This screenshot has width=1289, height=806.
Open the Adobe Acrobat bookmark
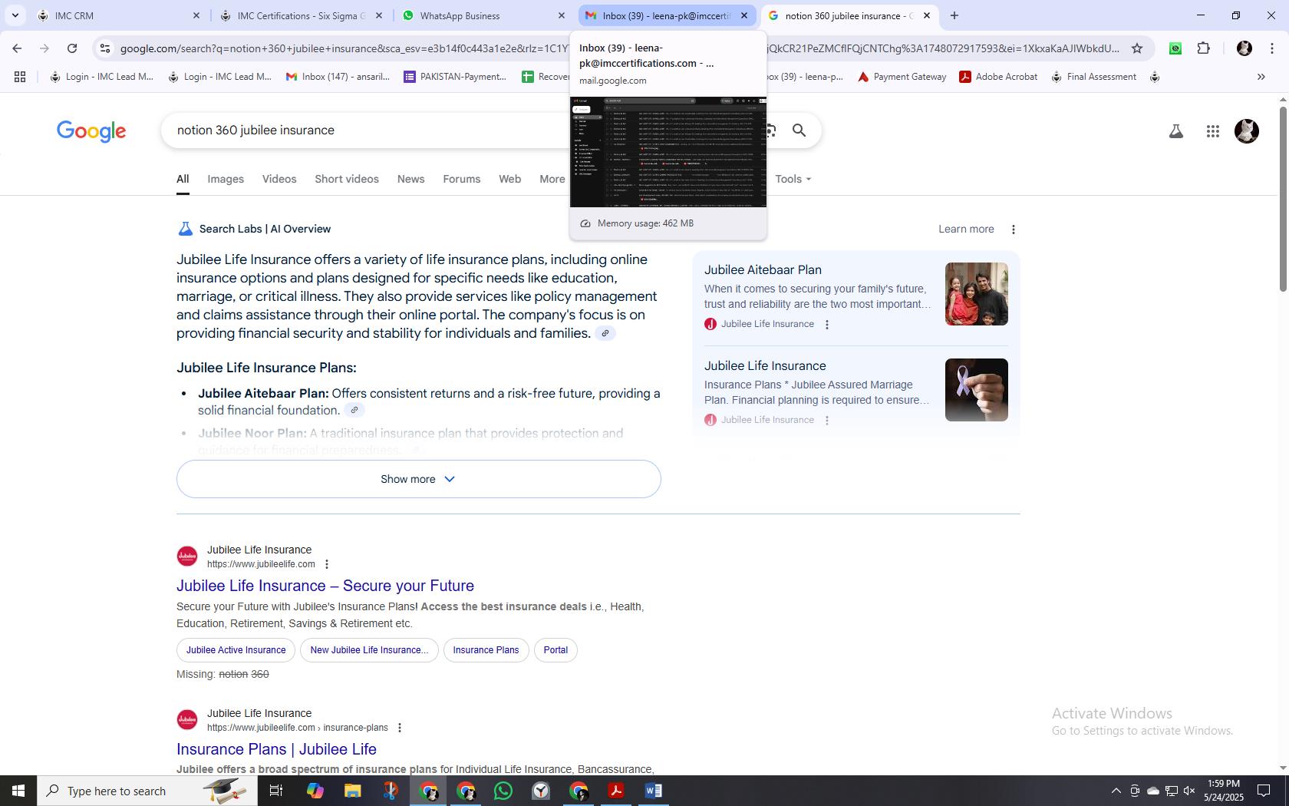coord(999,77)
